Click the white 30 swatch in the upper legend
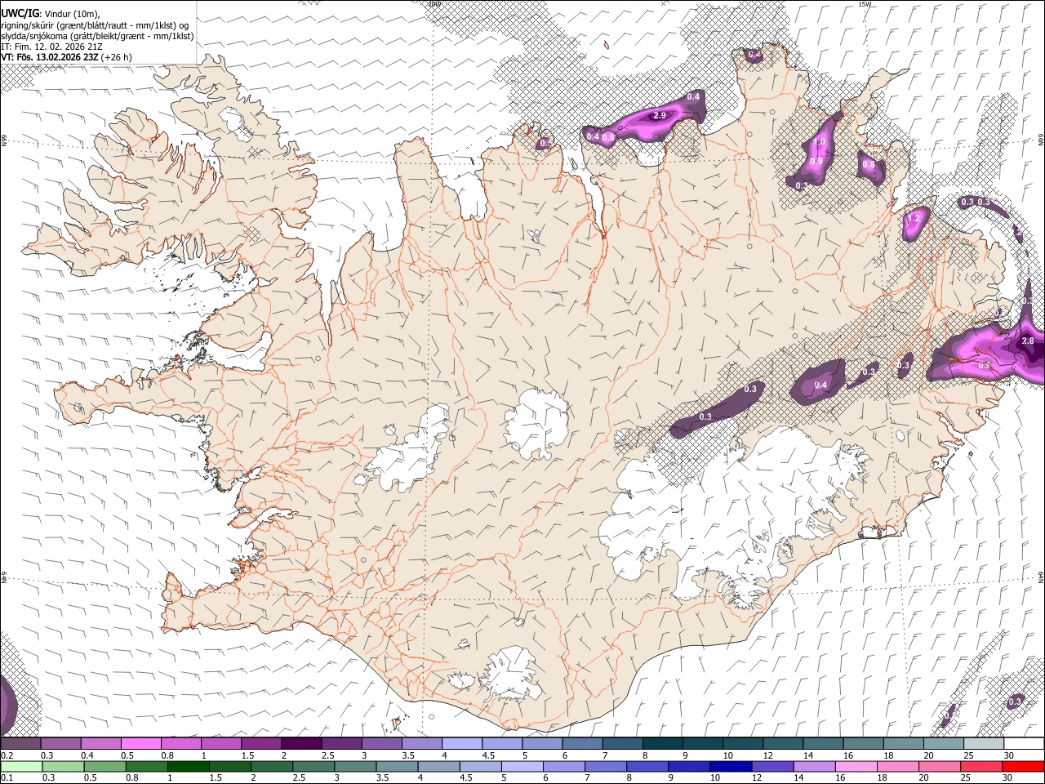The width and height of the screenshot is (1045, 784). pyautogui.click(x=1024, y=744)
